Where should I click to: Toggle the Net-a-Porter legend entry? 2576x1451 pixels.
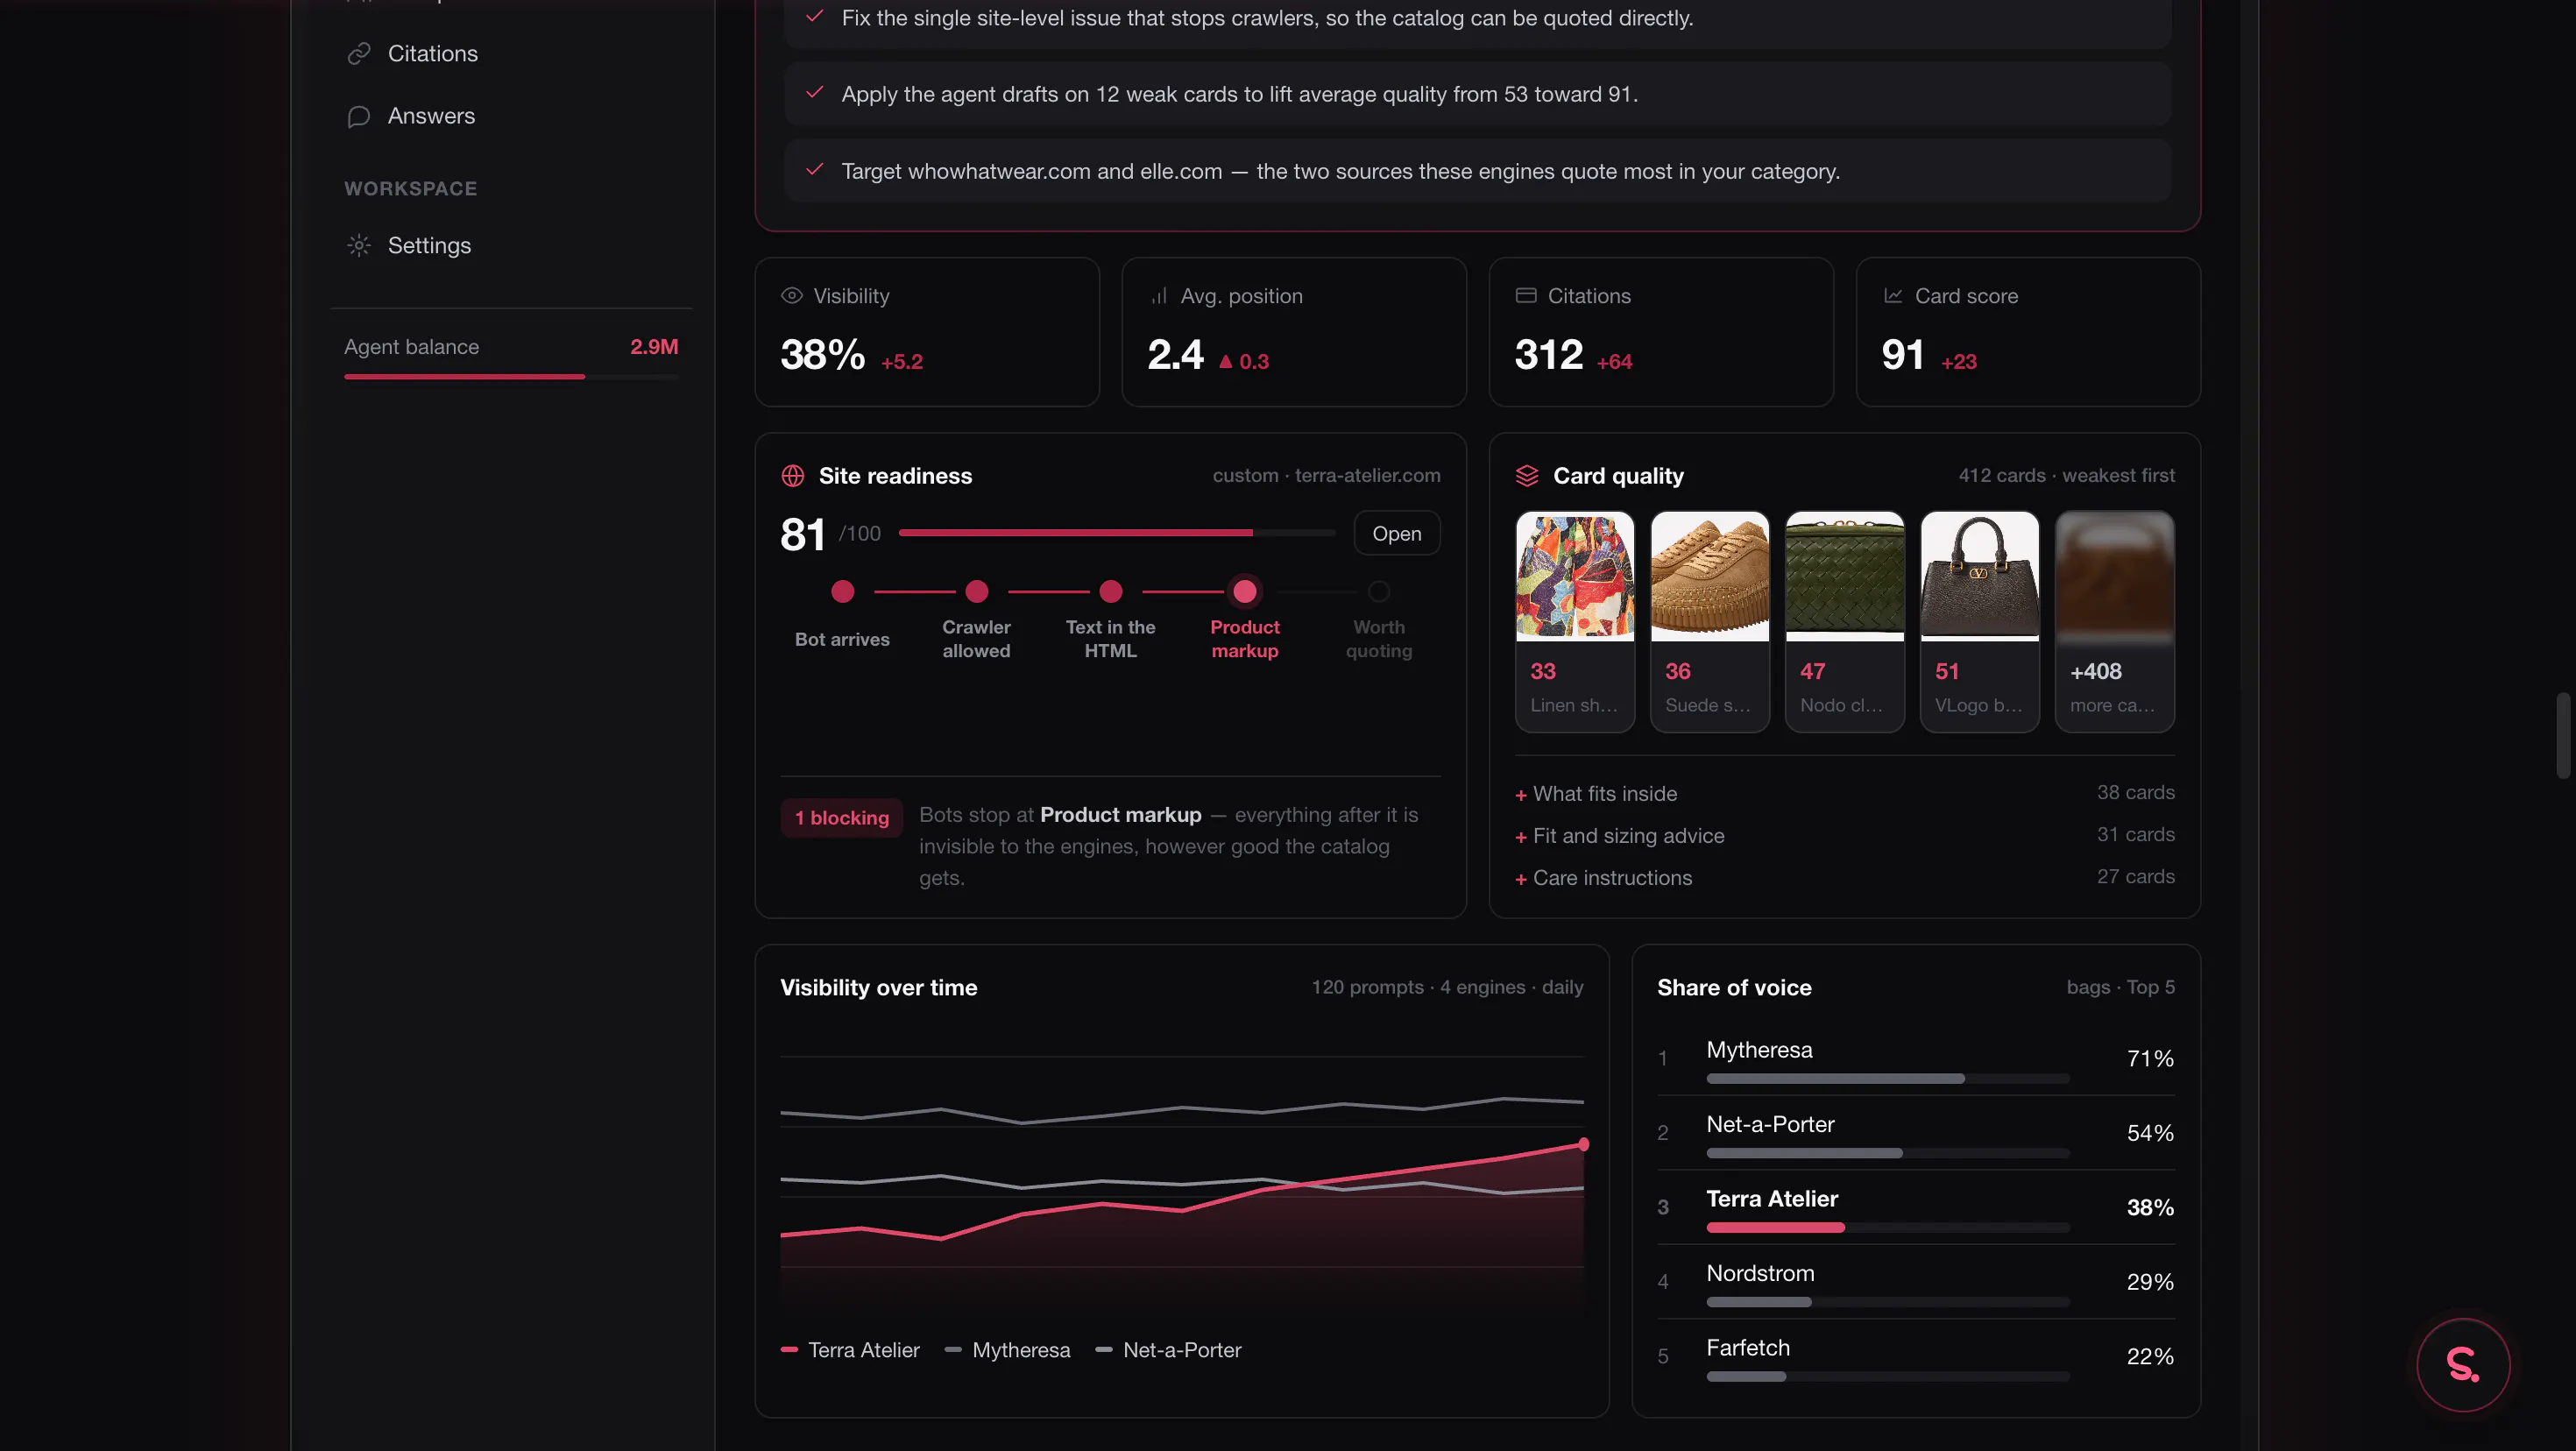coord(1168,1350)
